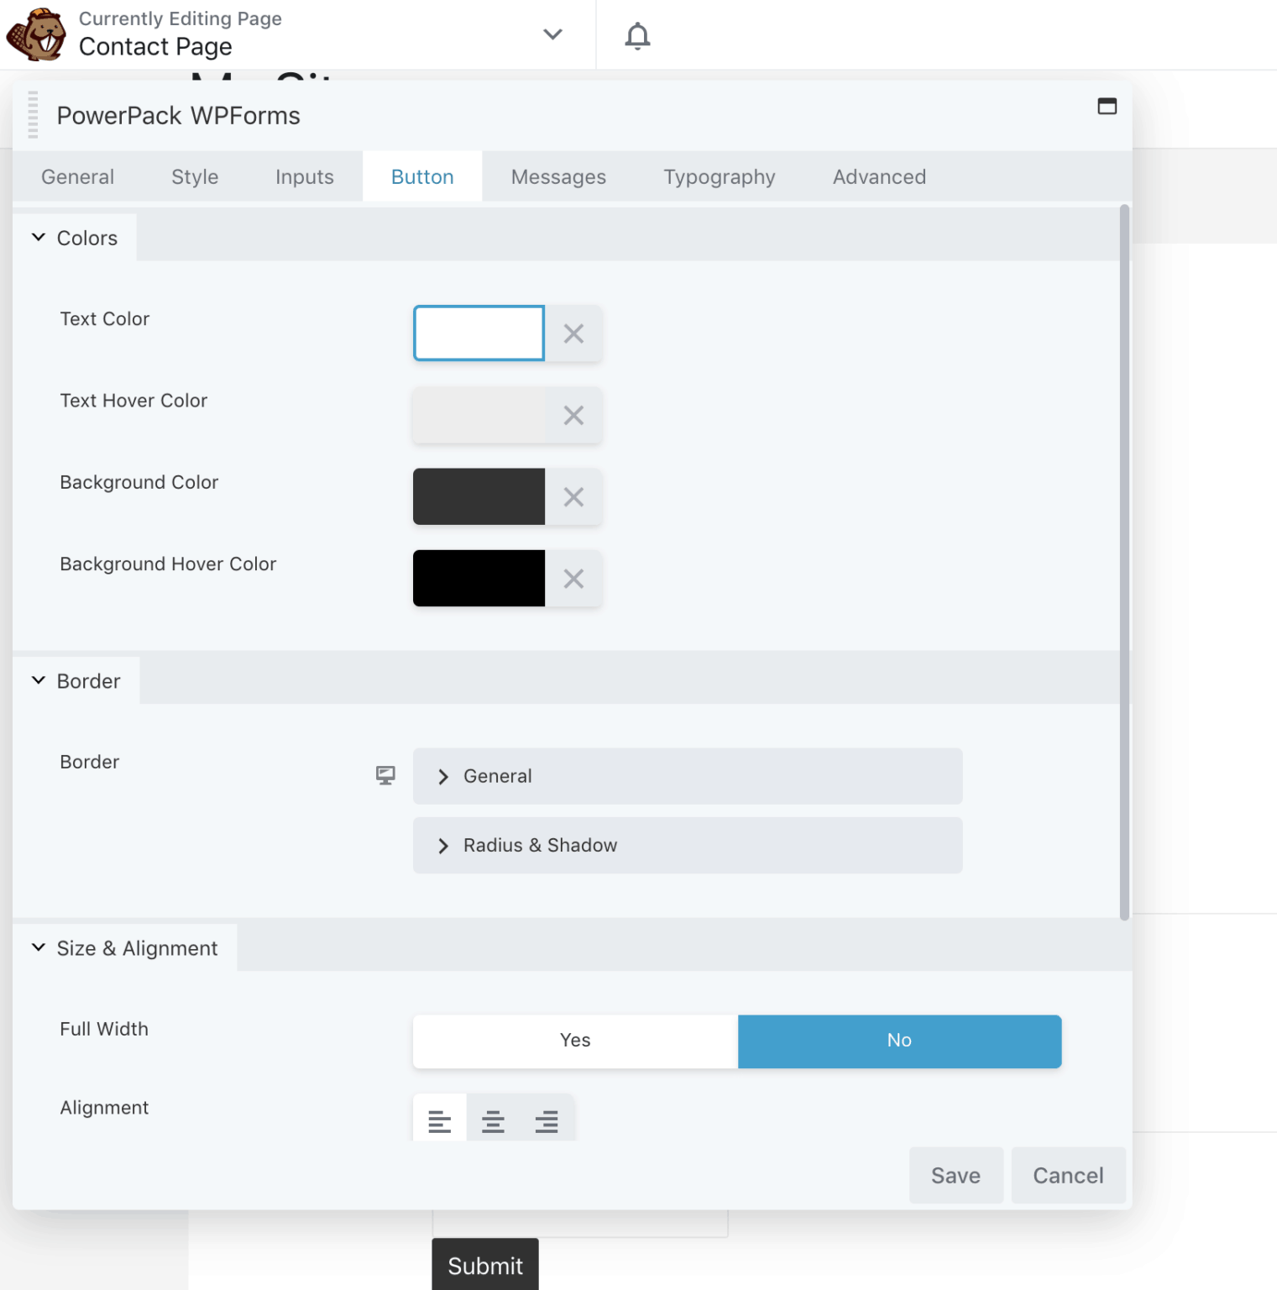The image size is (1277, 1290).
Task: Clear the Text Hover Color value
Action: coord(573,415)
